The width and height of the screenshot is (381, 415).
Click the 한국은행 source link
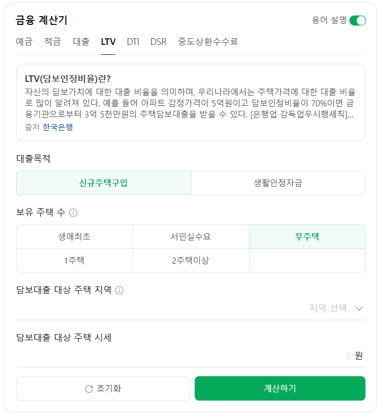click(58, 127)
